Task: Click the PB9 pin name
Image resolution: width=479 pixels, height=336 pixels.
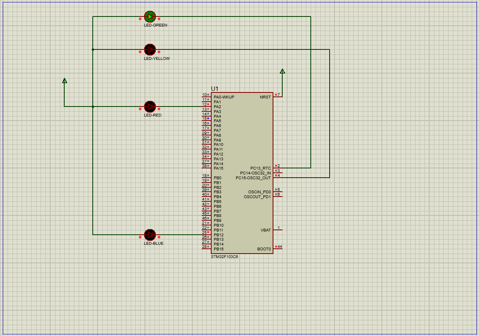Action: (218, 220)
